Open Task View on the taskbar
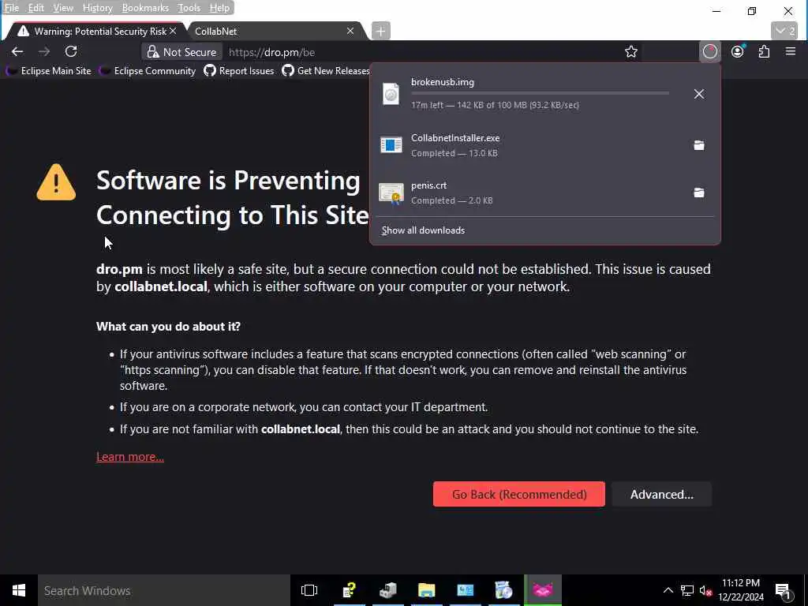Screen dimensions: 808x606 [x=309, y=590]
